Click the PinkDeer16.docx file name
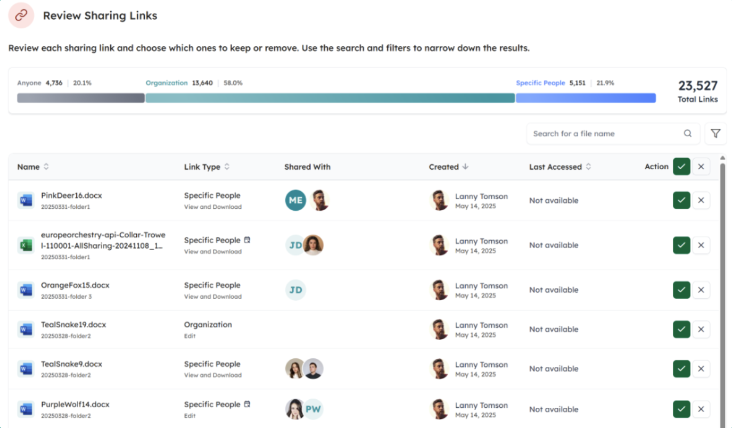The image size is (732, 428). click(x=71, y=195)
